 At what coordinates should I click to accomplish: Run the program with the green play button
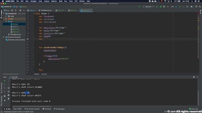157,7
